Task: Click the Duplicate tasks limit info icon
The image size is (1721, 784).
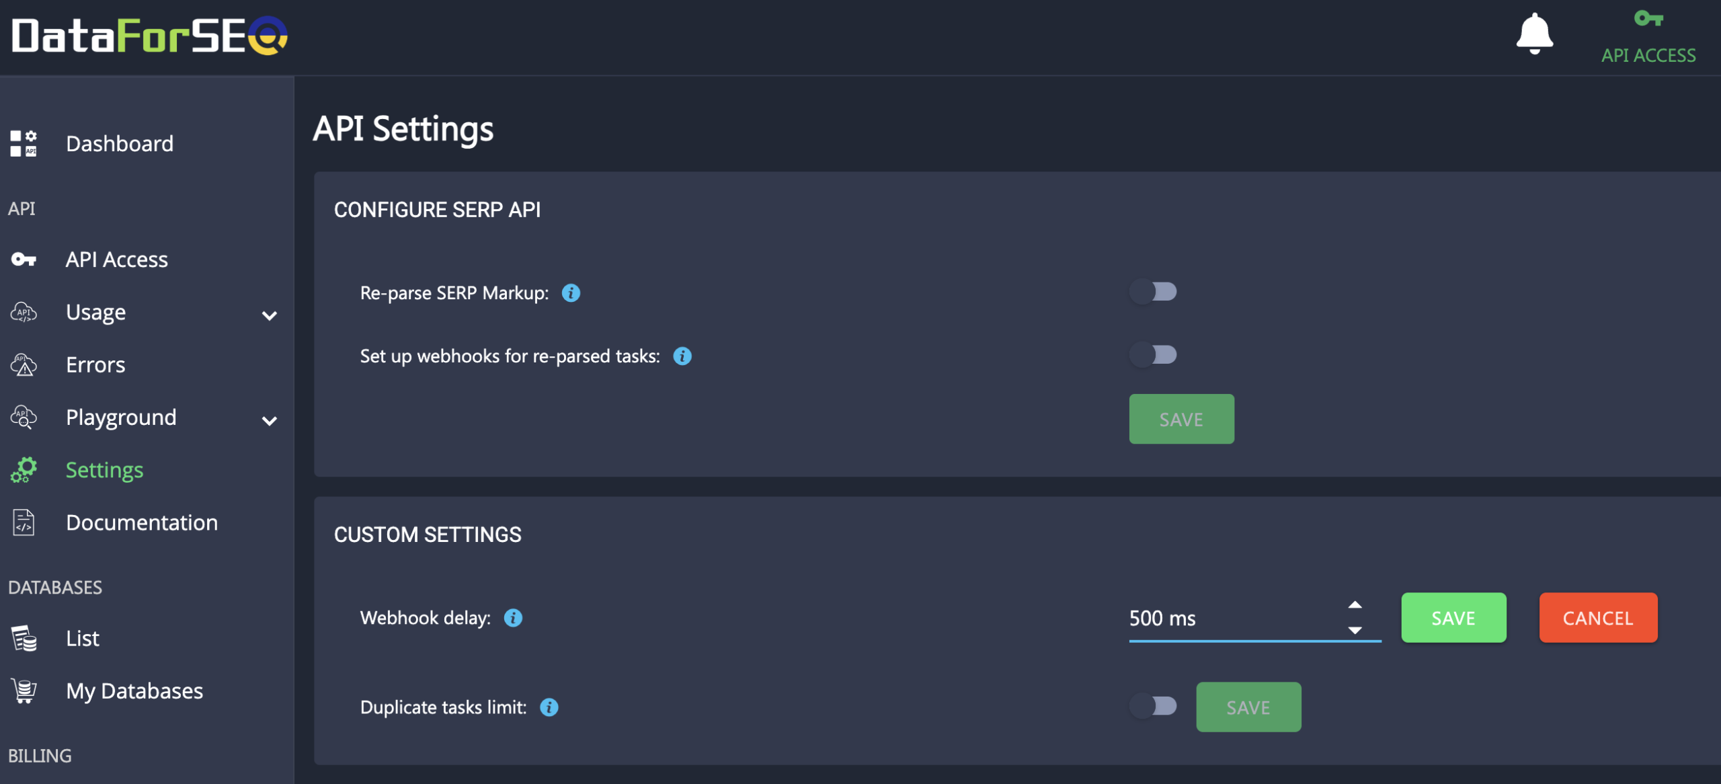Action: point(549,707)
